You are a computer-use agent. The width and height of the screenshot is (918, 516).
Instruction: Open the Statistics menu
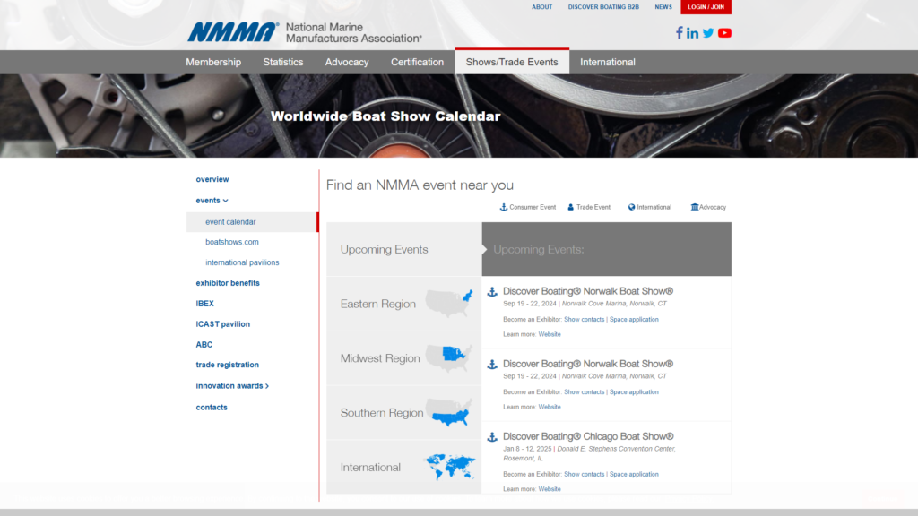282,62
